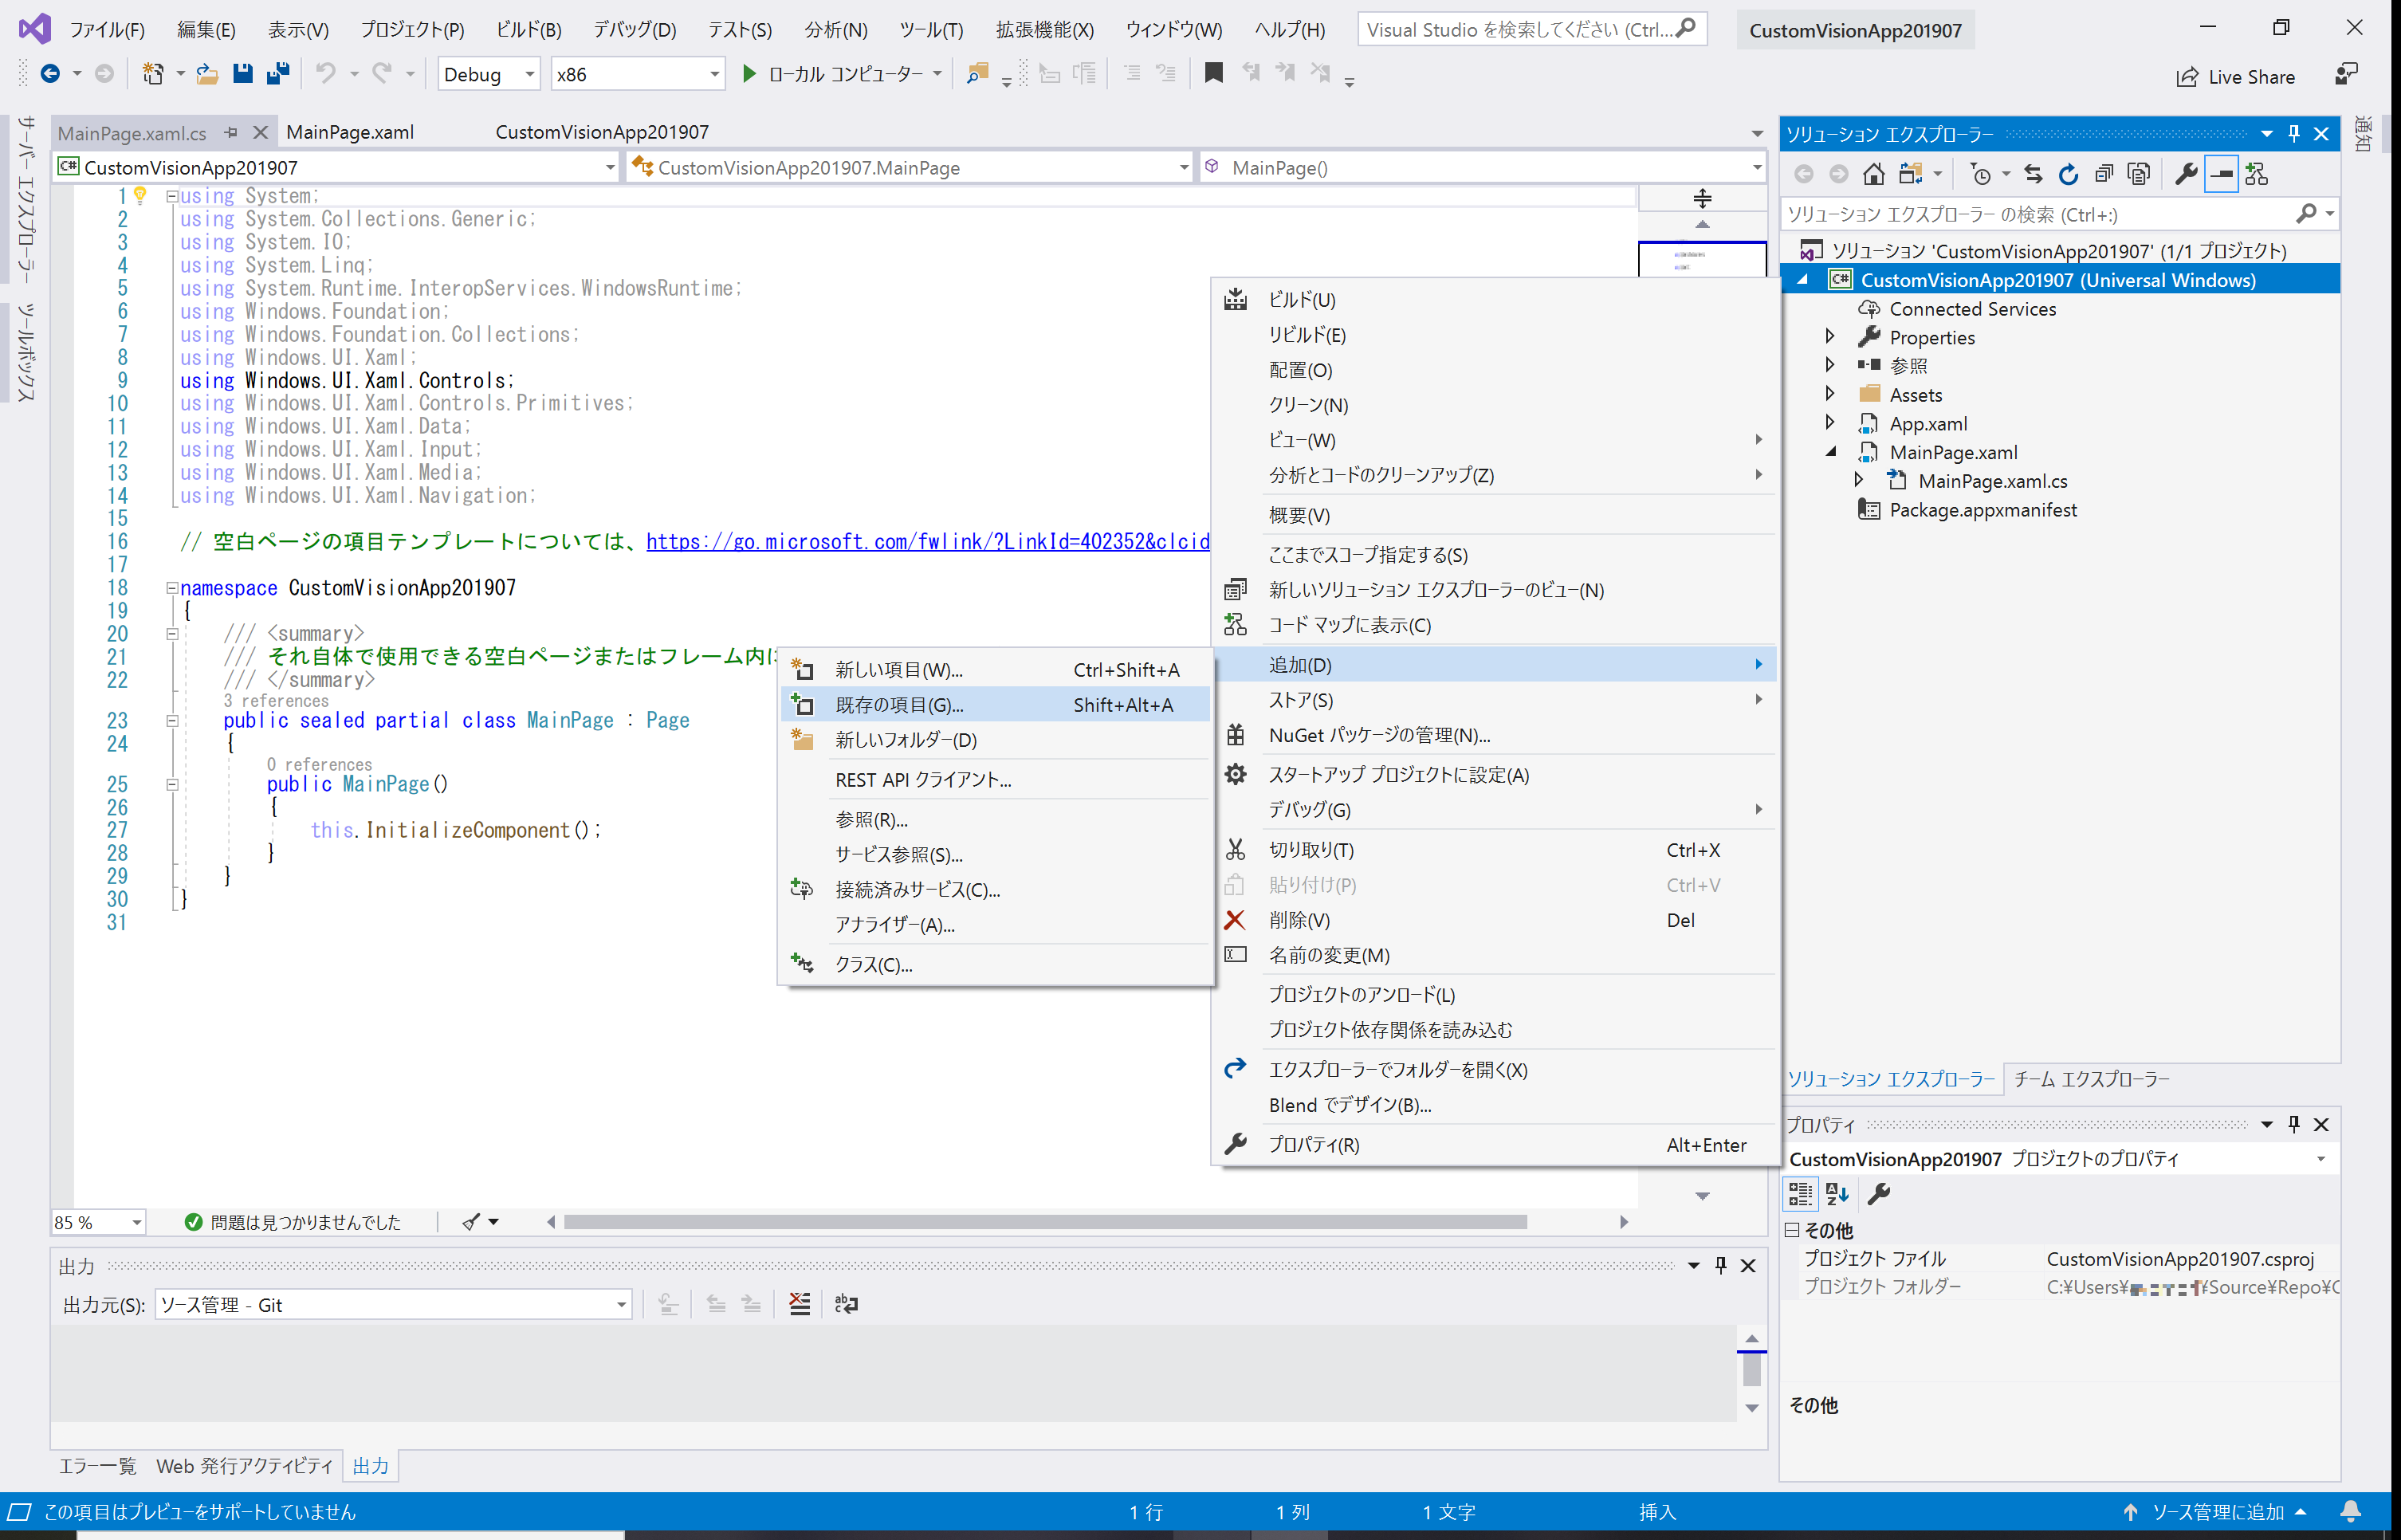The width and height of the screenshot is (2401, 1540).
Task: Switch to チーム エクスプローラー tab
Action: coord(2090,1079)
